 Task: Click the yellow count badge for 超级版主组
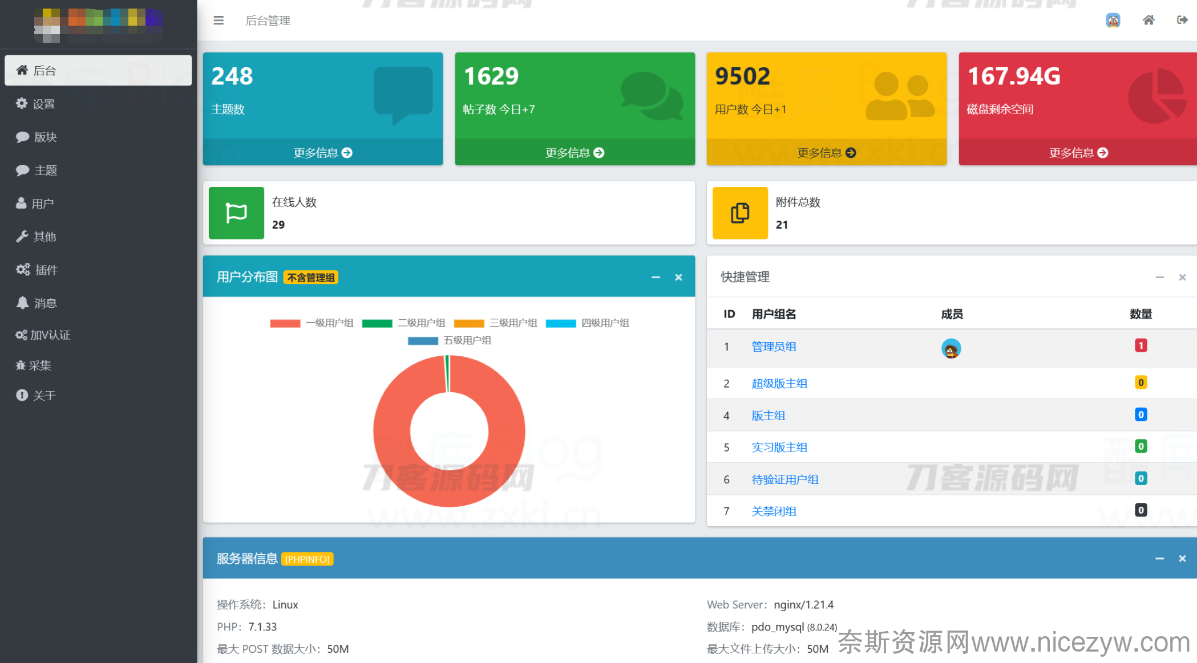click(1141, 383)
